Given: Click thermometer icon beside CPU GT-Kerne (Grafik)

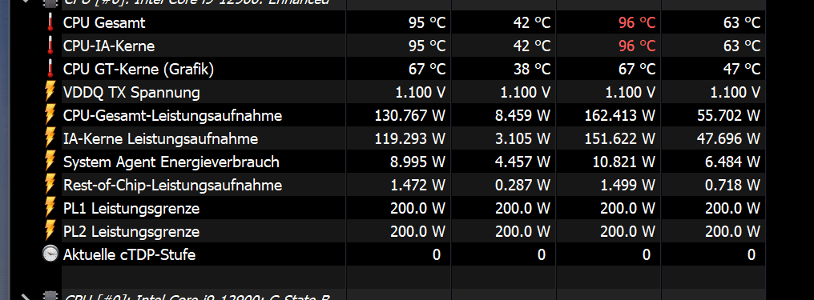Looking at the screenshot, I should (50, 69).
